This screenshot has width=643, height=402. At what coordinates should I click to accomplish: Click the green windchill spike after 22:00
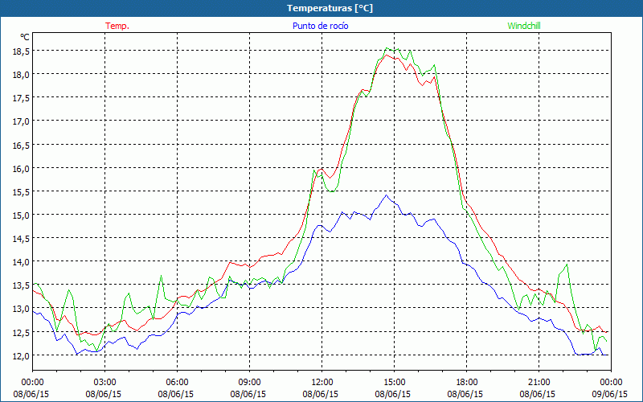click(x=567, y=265)
